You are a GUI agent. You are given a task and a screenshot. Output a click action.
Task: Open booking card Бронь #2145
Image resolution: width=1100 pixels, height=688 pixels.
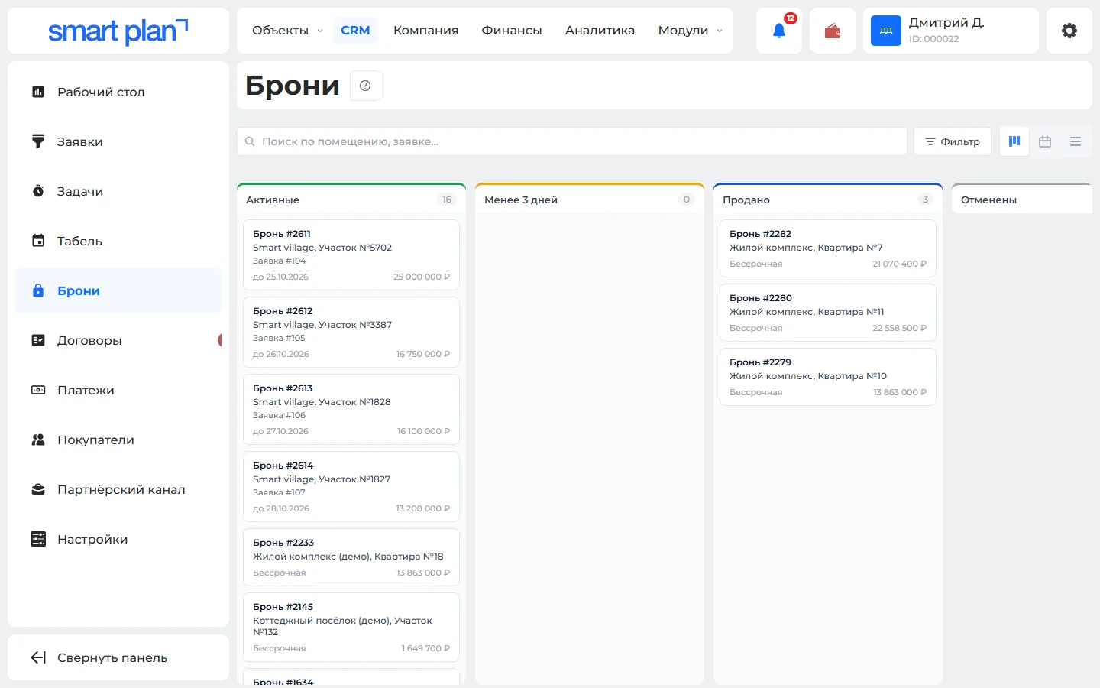[x=351, y=628]
